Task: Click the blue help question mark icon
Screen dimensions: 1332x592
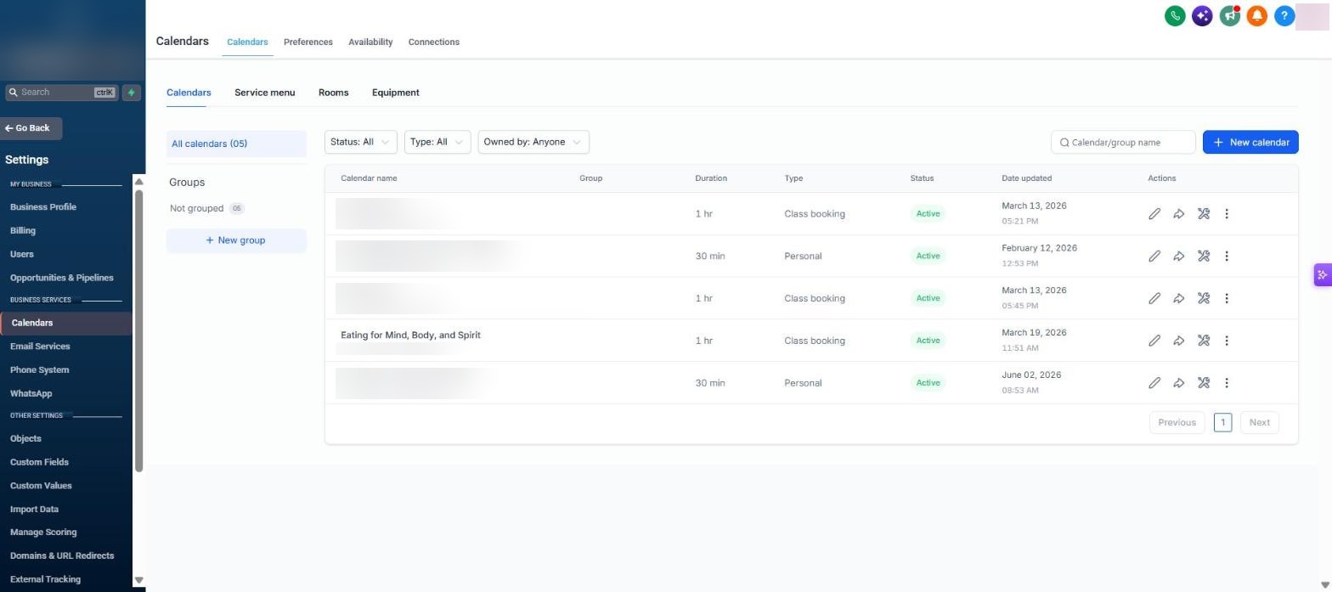Action: [x=1284, y=15]
